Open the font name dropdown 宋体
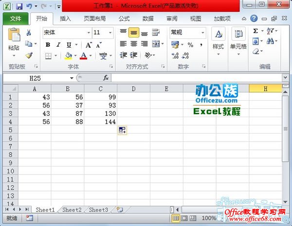 [89, 33]
